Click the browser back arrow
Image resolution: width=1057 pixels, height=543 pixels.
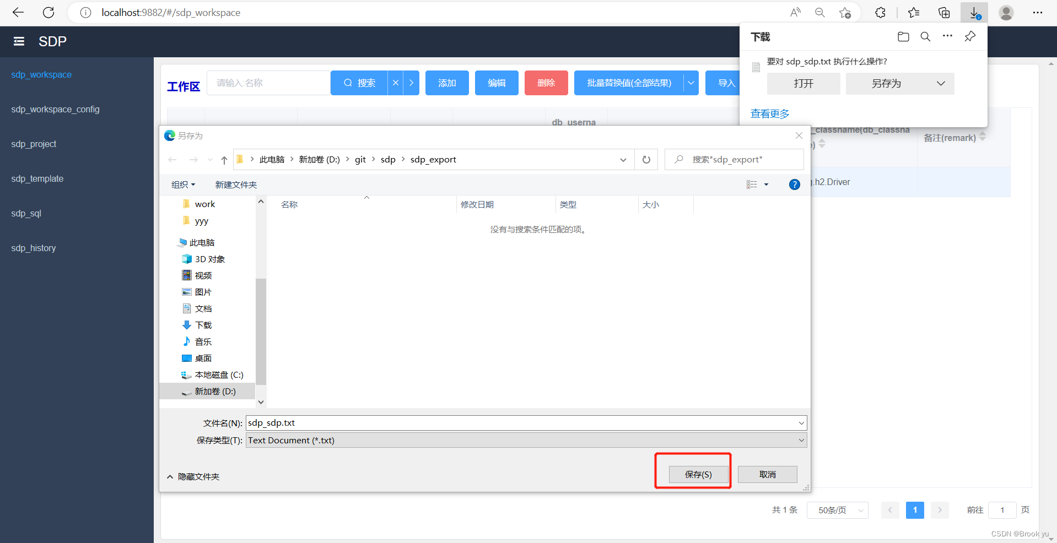(18, 13)
